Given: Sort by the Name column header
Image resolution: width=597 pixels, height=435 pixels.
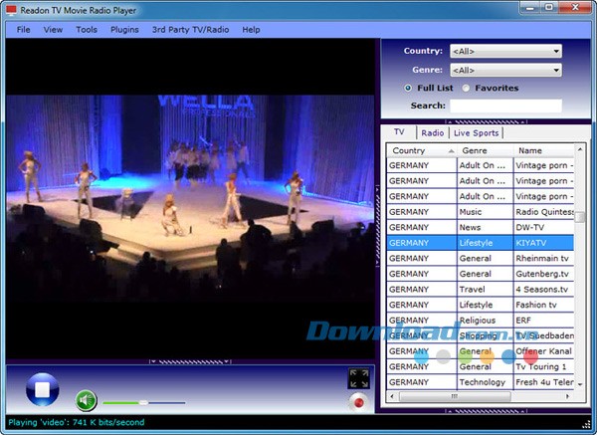Looking at the screenshot, I should pos(543,150).
